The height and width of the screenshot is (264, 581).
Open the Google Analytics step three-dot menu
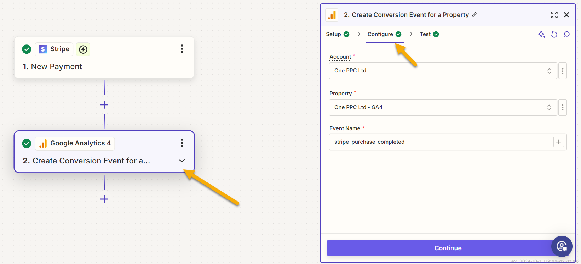coord(182,143)
